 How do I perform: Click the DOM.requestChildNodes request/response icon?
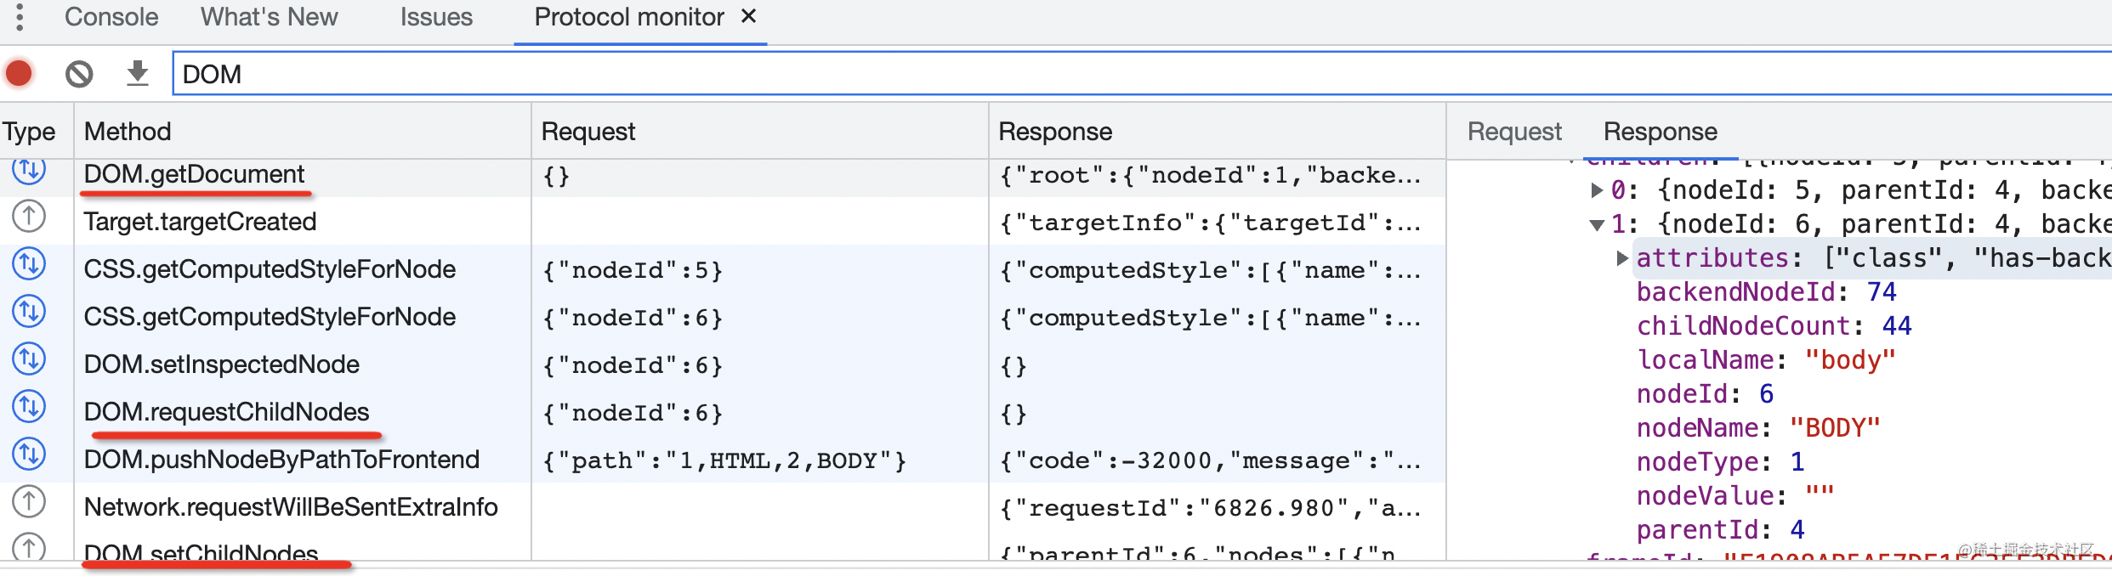29,407
